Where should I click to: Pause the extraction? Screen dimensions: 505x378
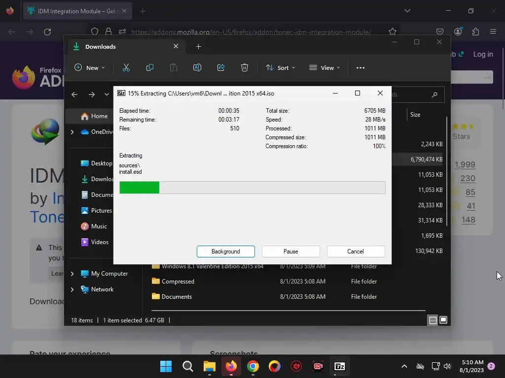click(x=290, y=252)
